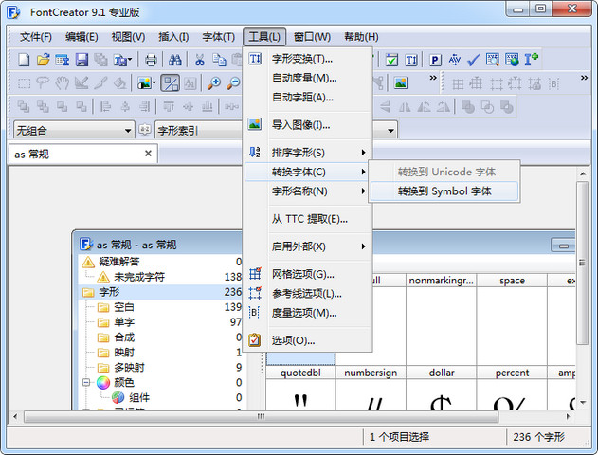Select 自动字距(A)... menu entry
This screenshot has width=598, height=455.
pyautogui.click(x=308, y=98)
